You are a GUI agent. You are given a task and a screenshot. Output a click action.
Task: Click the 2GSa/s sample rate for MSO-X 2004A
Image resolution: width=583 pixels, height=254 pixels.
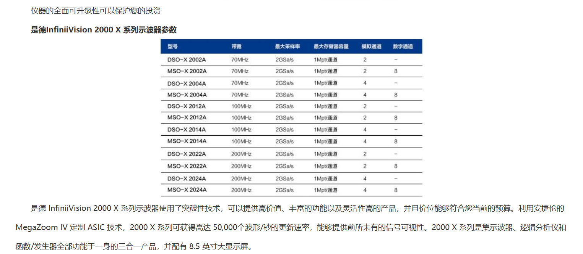pyautogui.click(x=284, y=95)
